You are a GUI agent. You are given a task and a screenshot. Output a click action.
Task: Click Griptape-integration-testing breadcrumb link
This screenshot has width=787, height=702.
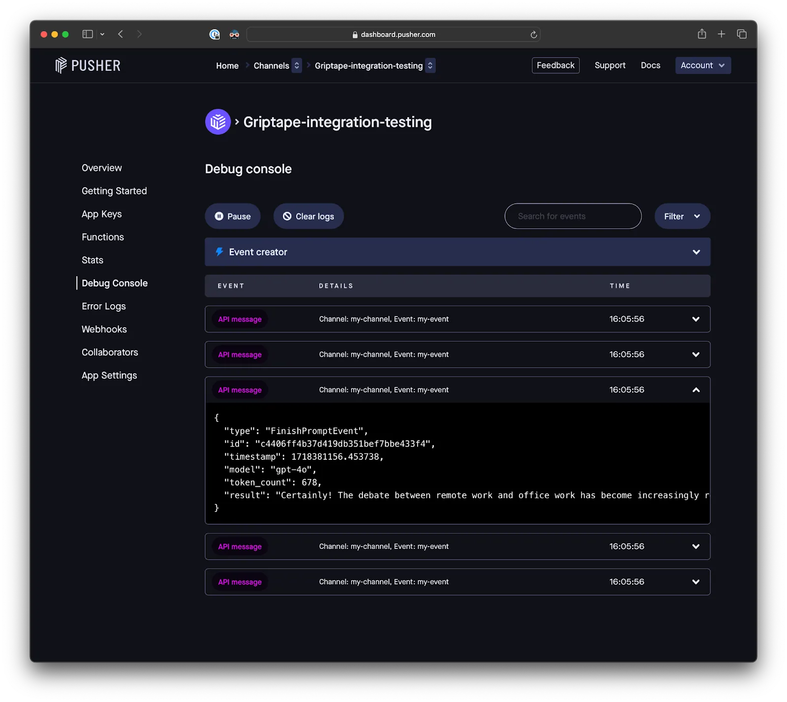368,65
